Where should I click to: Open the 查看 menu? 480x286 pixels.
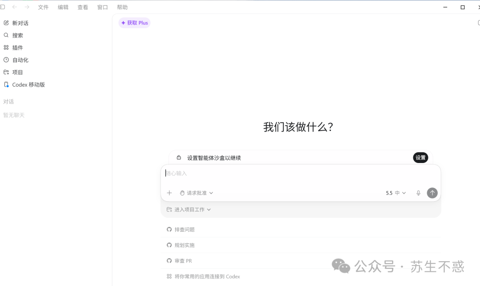83,7
